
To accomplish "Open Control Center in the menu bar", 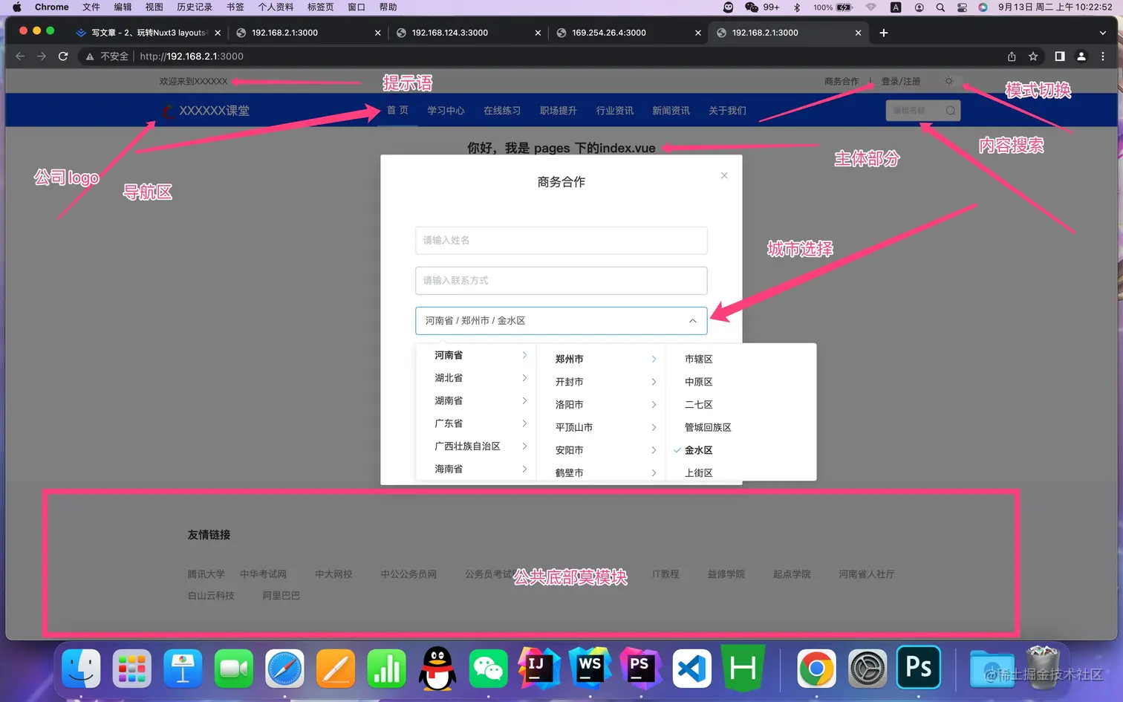I will point(960,7).
